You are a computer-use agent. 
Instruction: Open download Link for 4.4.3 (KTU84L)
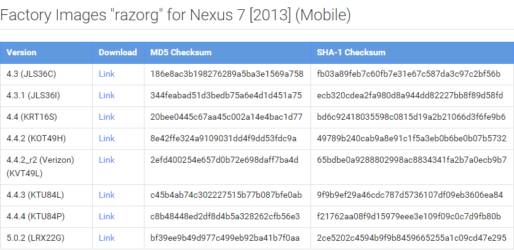106,195
